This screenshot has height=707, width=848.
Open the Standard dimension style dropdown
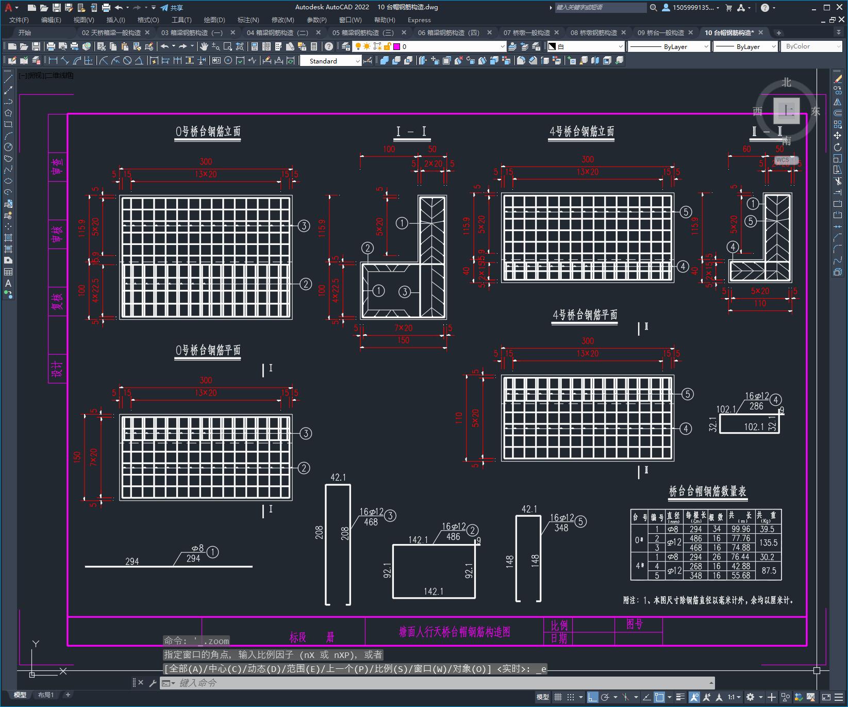pos(331,61)
